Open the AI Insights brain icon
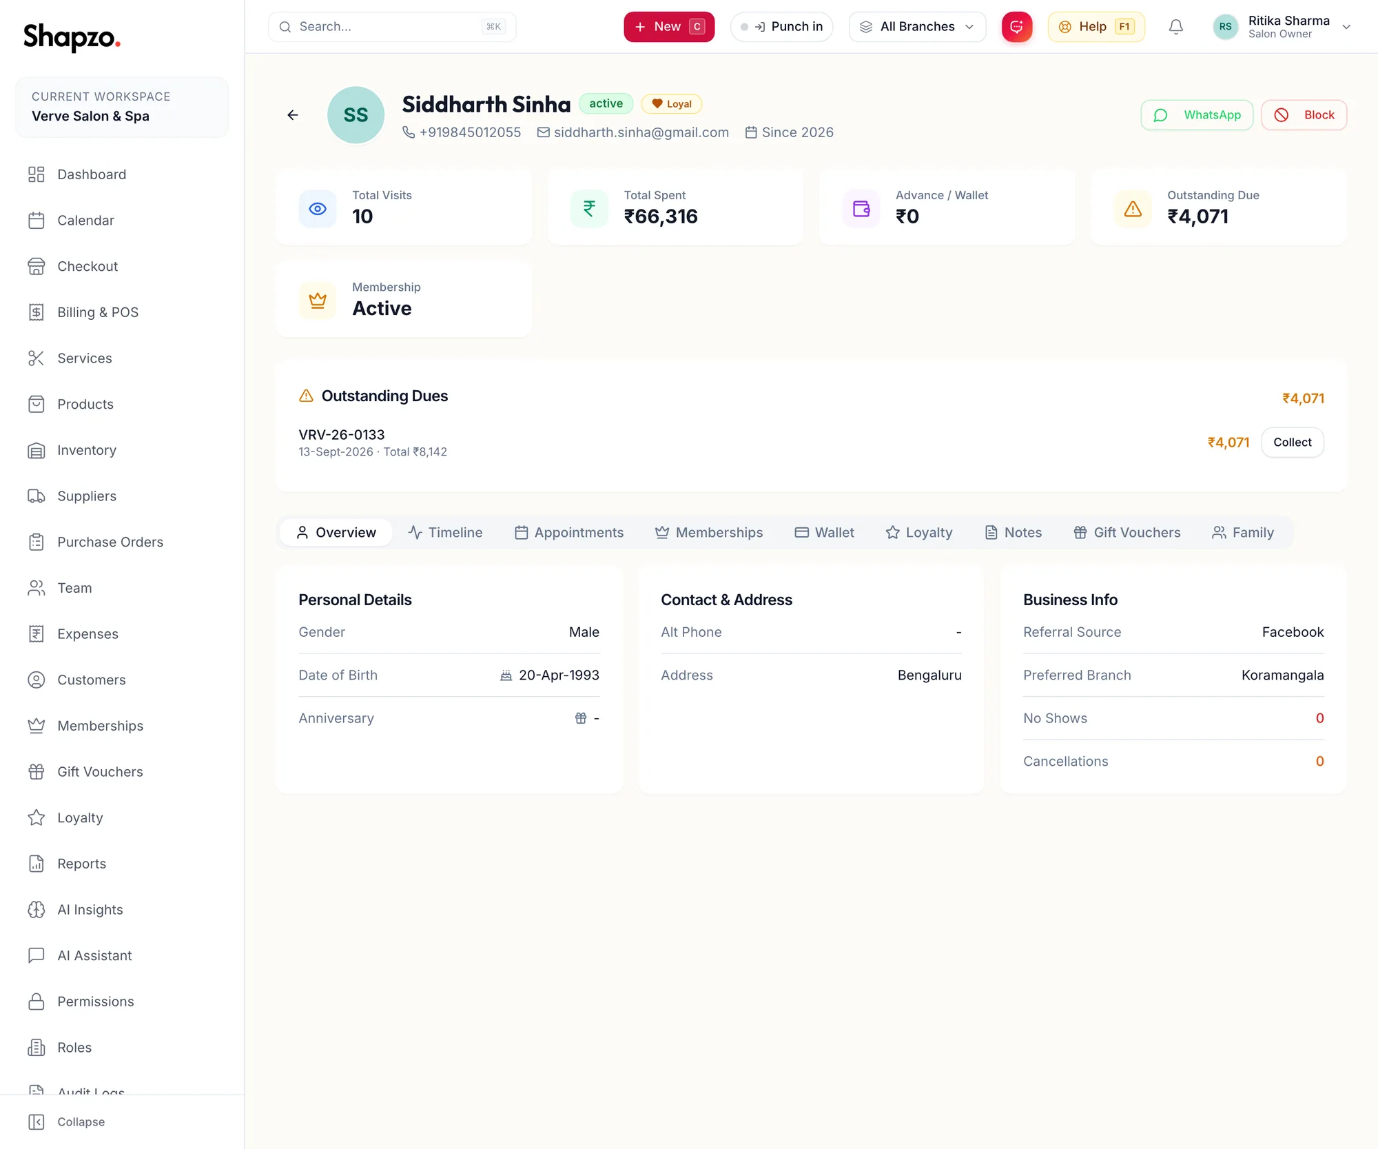Screen dimensions: 1378x1149 37,910
